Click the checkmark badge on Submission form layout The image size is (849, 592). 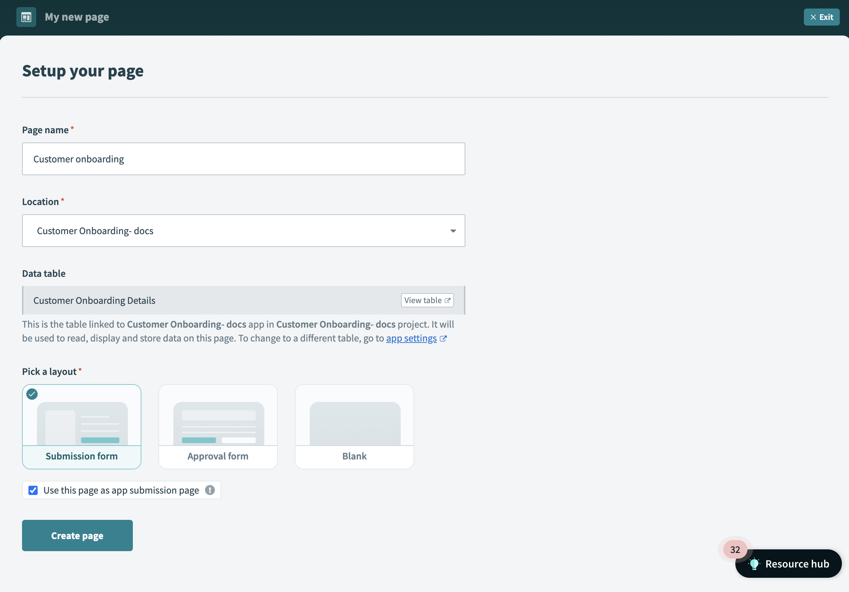32,394
